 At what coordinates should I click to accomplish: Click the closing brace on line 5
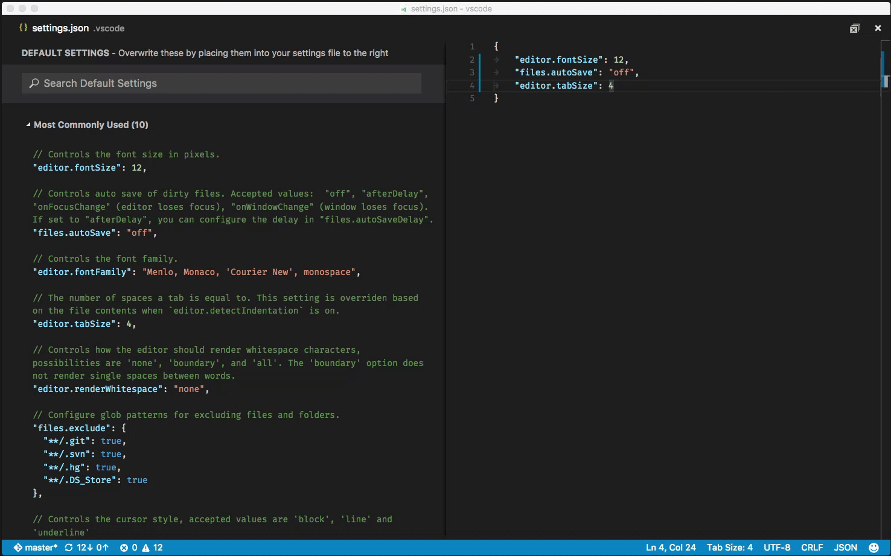[496, 98]
